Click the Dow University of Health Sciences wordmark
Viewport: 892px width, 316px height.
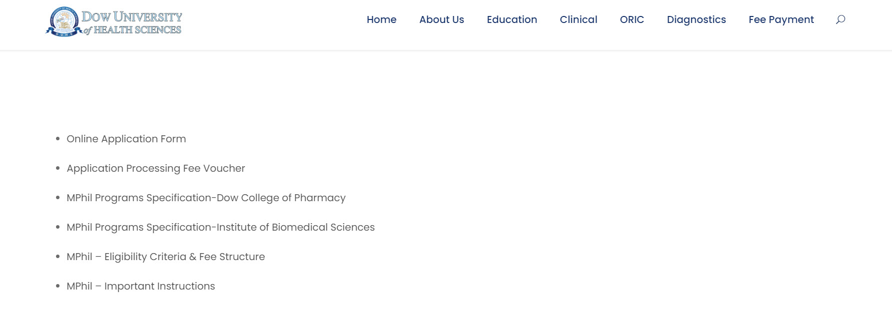coord(132,23)
